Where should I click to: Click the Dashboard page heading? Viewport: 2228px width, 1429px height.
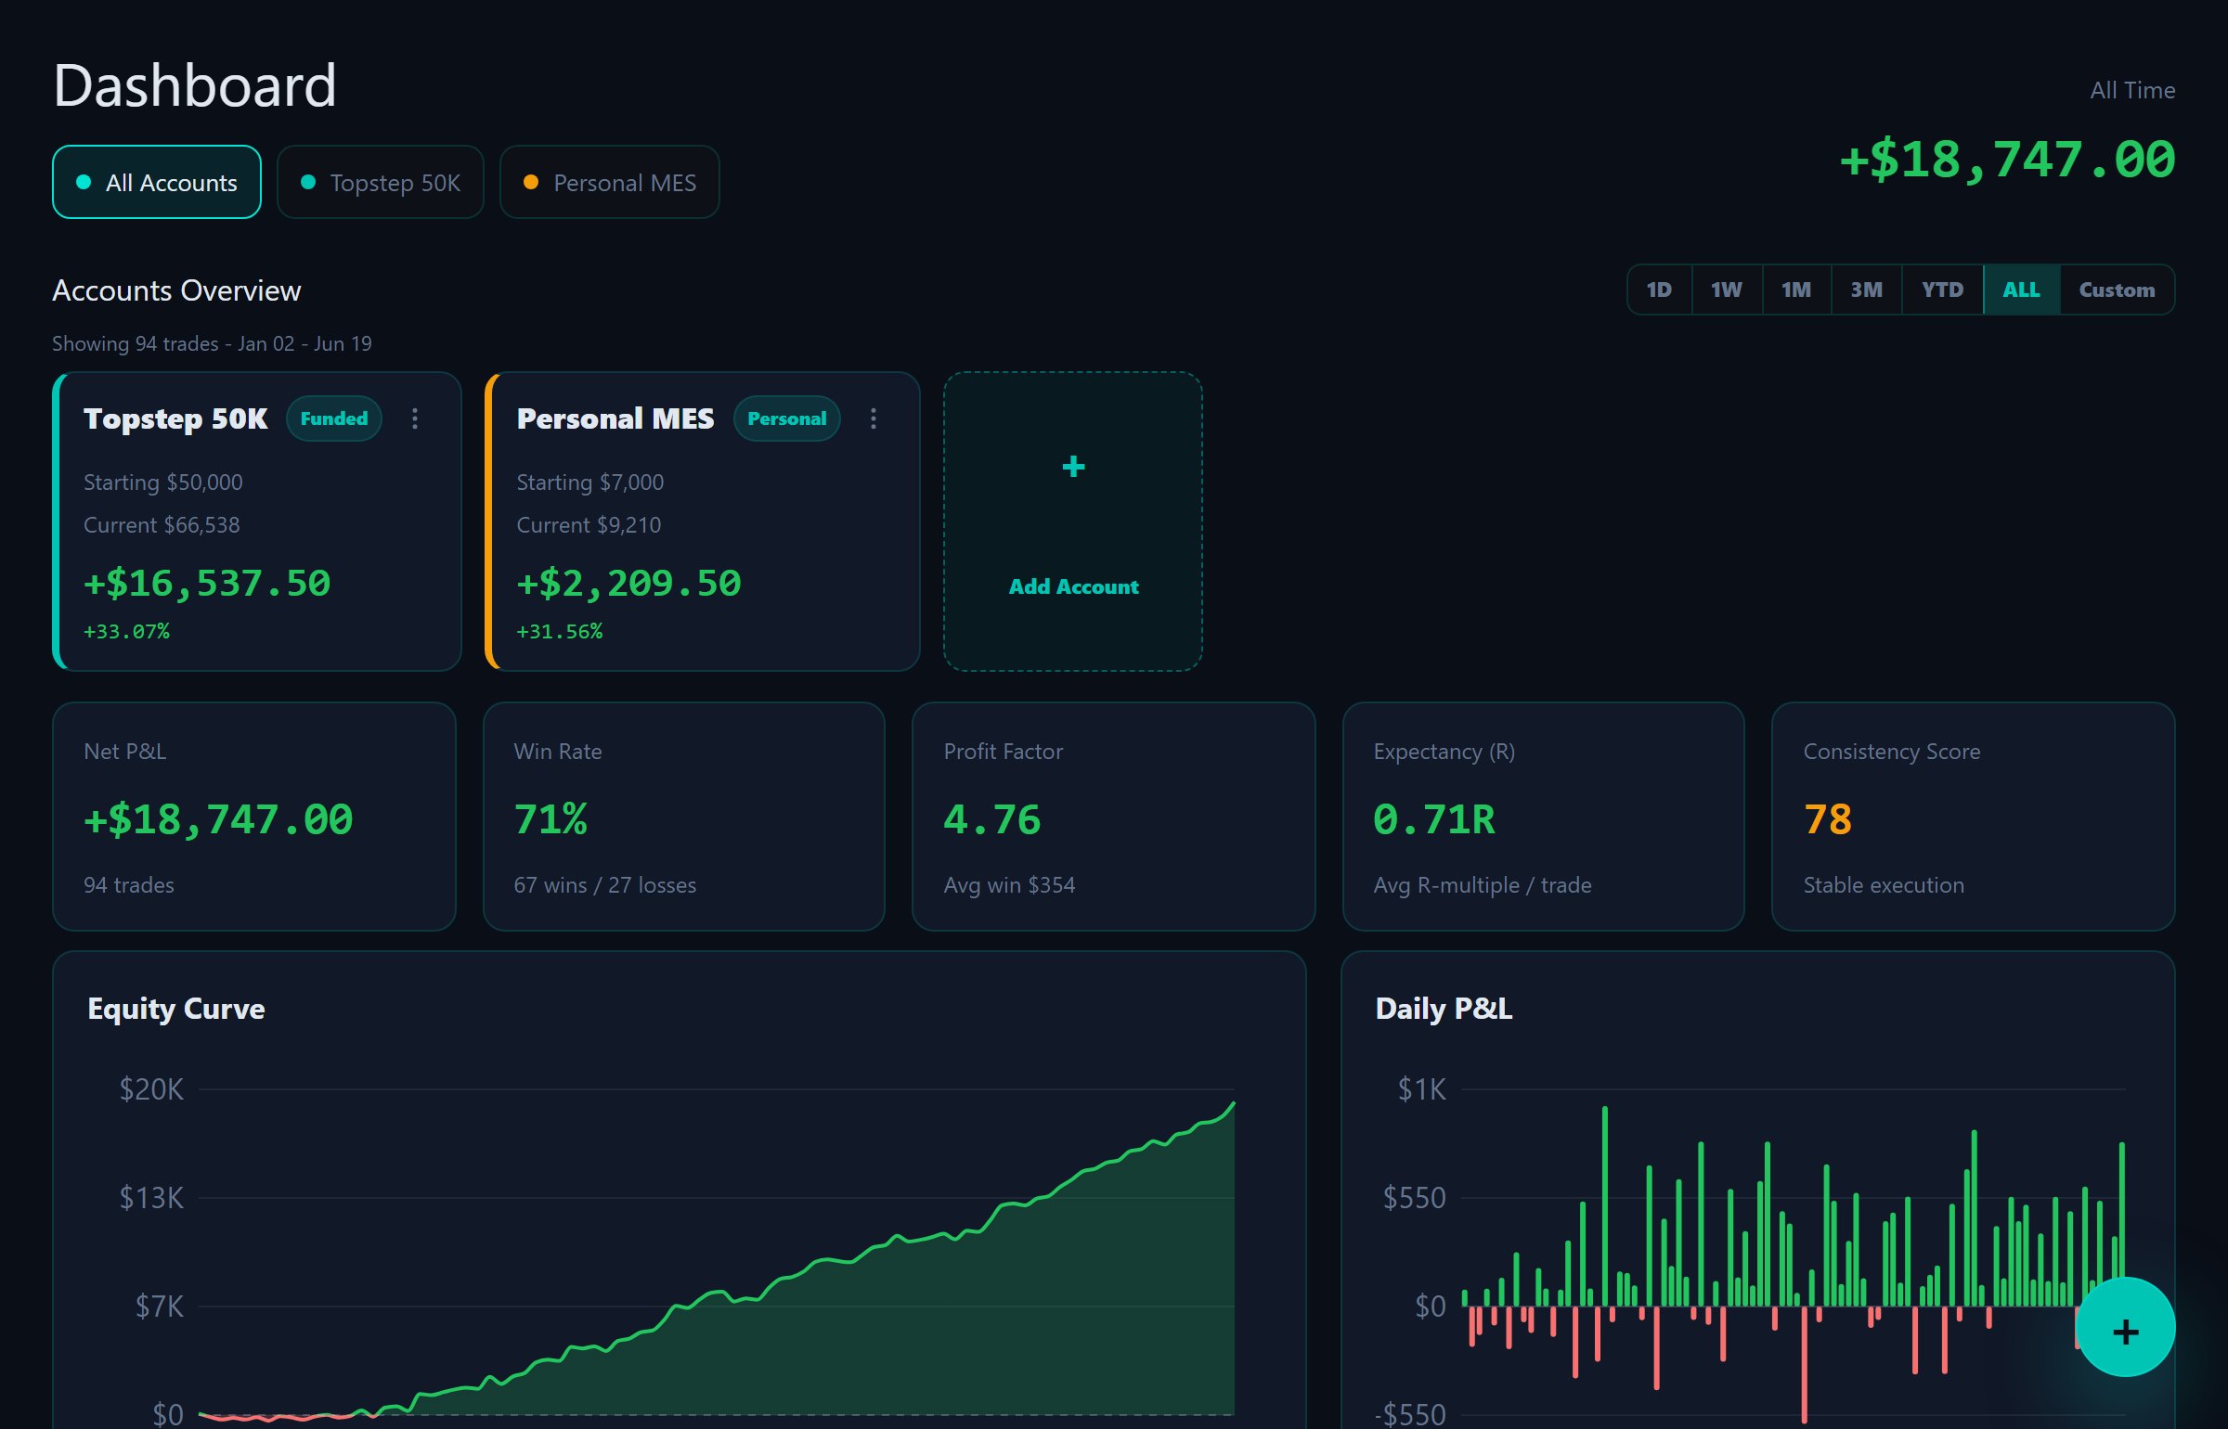click(195, 85)
